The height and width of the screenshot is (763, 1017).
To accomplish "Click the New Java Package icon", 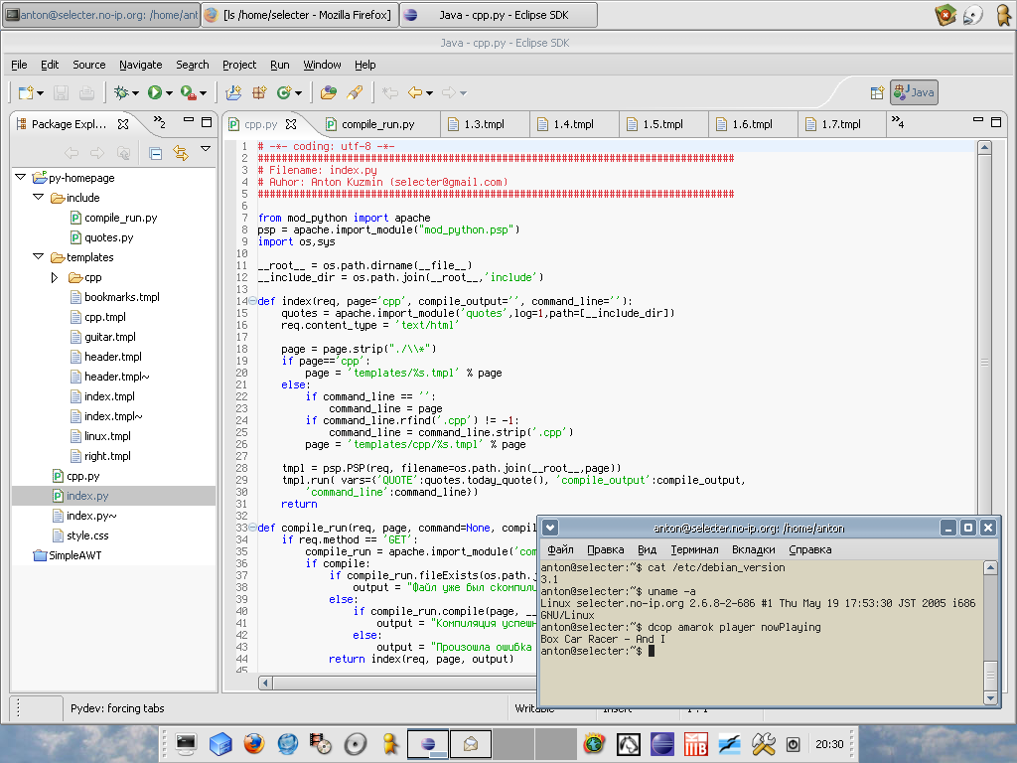I will [259, 92].
